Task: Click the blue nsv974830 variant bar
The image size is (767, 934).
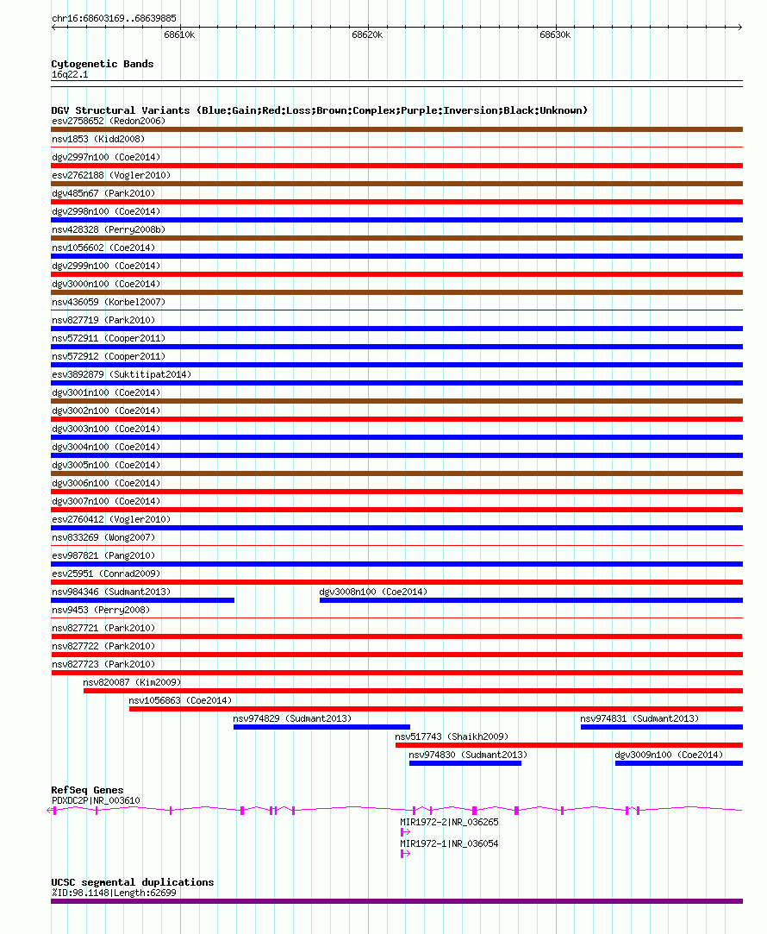Action: [465, 763]
